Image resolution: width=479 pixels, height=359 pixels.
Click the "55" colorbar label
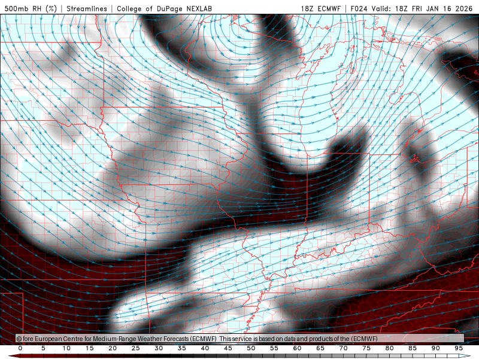tap(274, 348)
